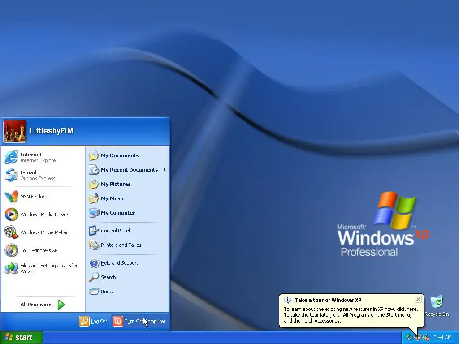
Task: Click the tour balloon message text
Action: coord(351,315)
